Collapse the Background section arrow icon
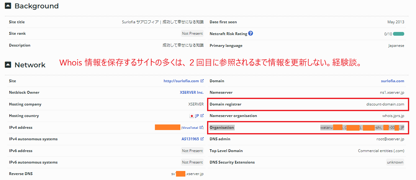Screen dimensions: 416x180 pyautogui.click(x=8, y=6)
